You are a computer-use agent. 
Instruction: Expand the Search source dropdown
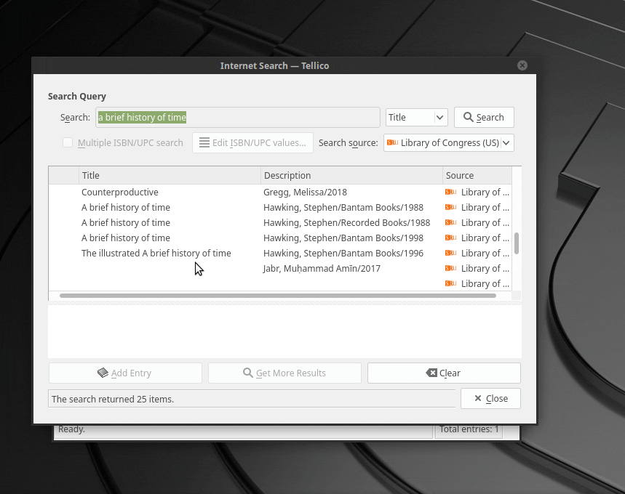coord(449,143)
